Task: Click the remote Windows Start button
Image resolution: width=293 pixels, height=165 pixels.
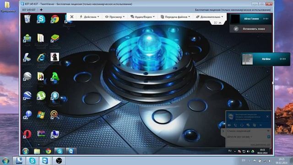Action: click(x=26, y=151)
